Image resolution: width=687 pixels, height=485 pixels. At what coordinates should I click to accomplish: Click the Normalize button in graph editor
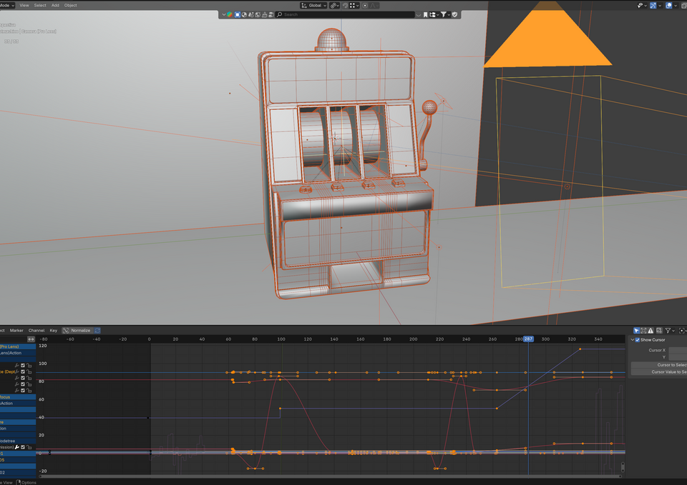point(81,330)
